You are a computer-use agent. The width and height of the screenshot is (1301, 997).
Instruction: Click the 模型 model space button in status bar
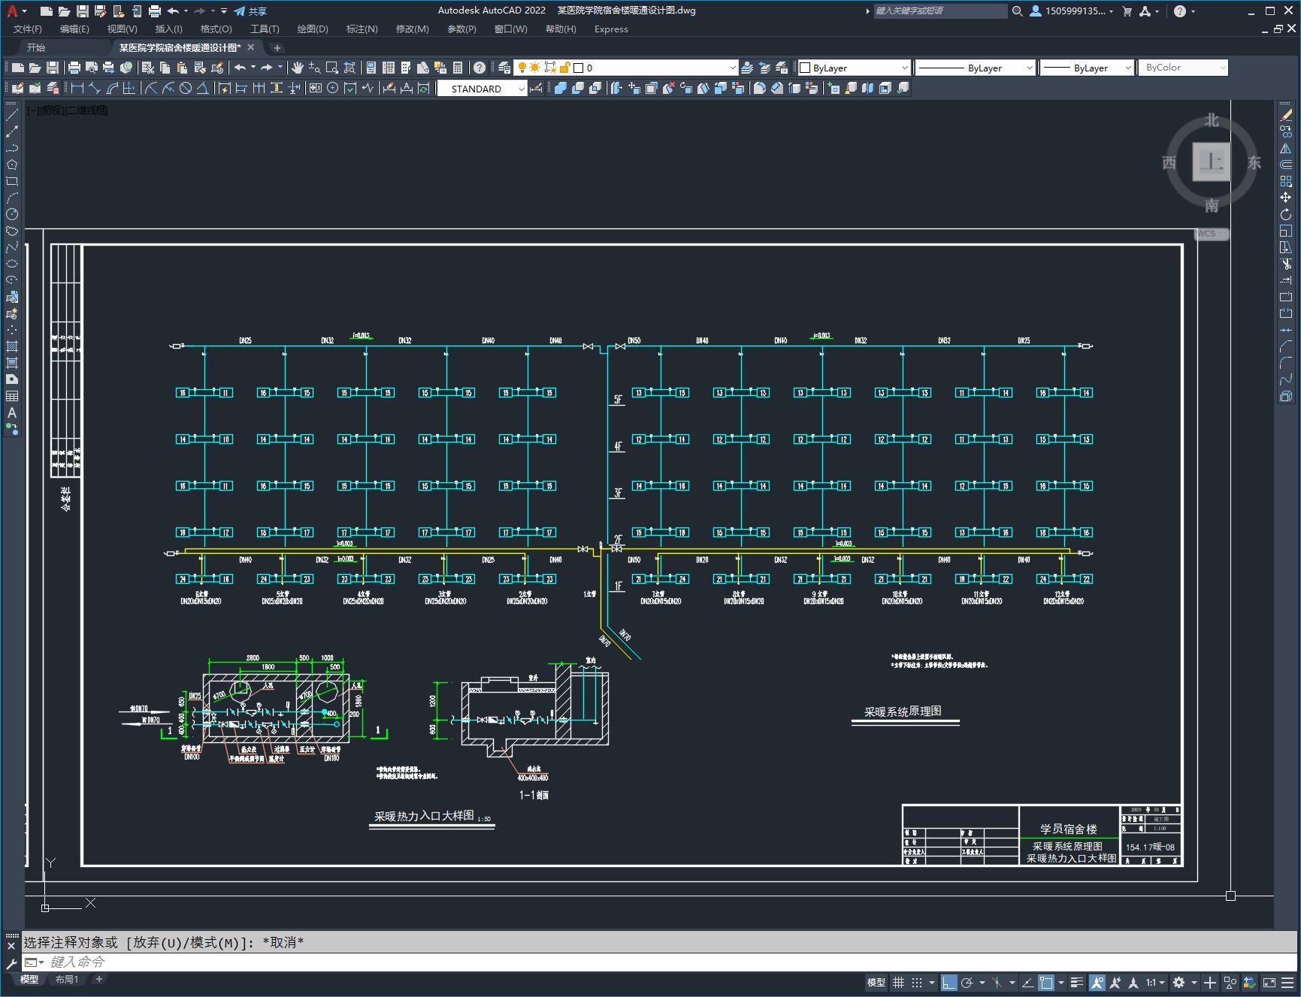[876, 982]
